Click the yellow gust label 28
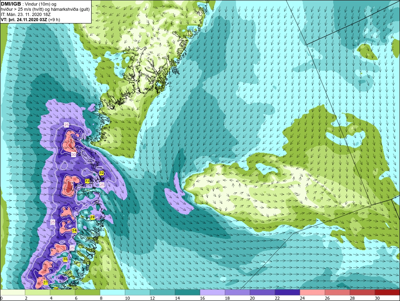This screenshot has height=301, width=400. [x=92, y=217]
